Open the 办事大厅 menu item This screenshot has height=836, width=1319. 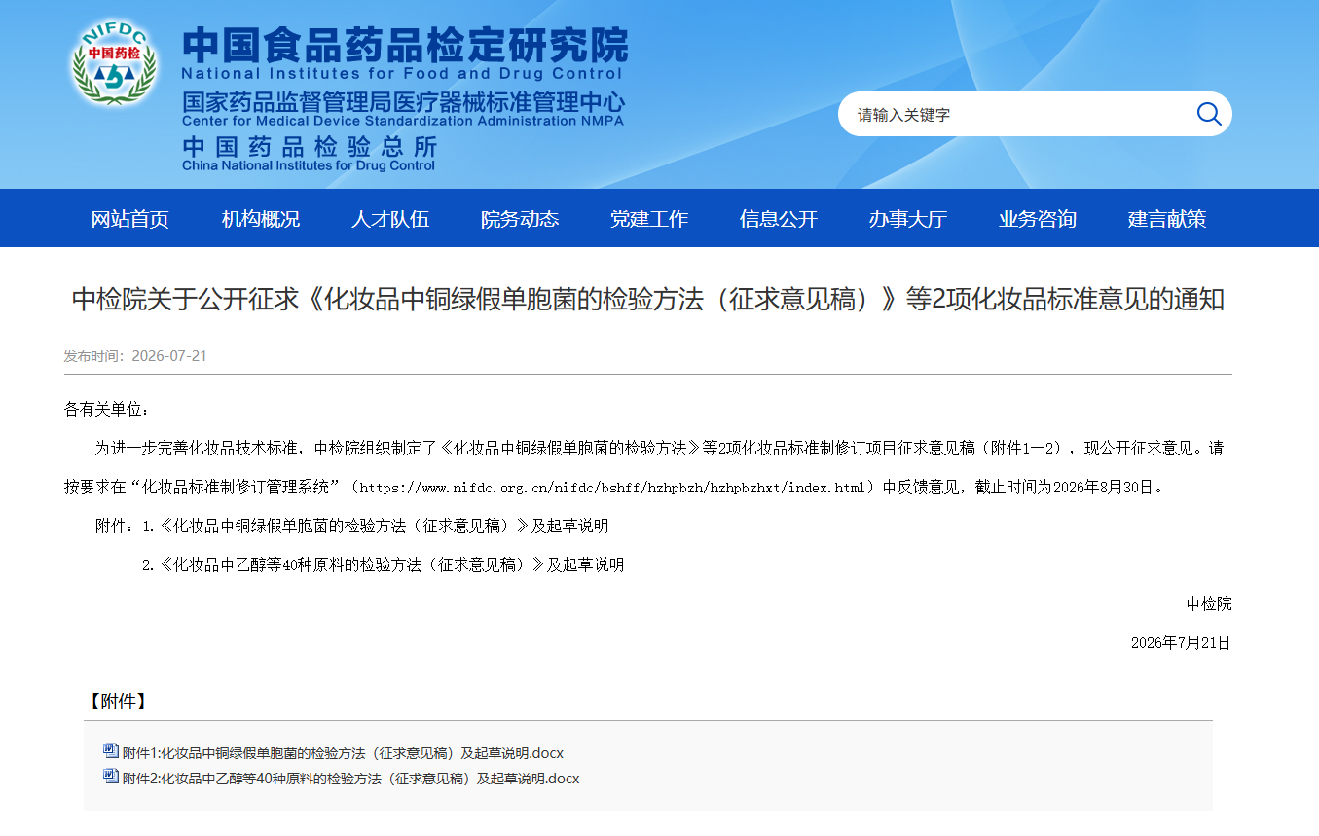pos(908,219)
